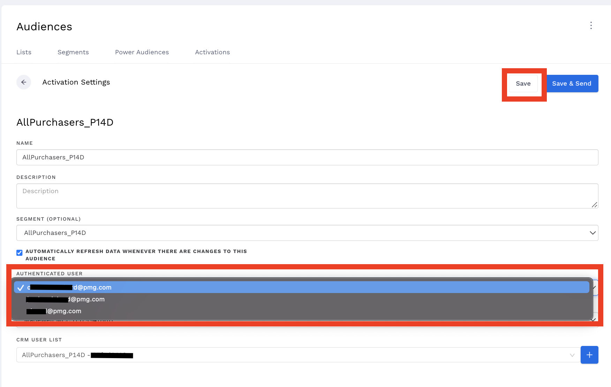Click the blue plus button beside CRM User List

pos(589,355)
